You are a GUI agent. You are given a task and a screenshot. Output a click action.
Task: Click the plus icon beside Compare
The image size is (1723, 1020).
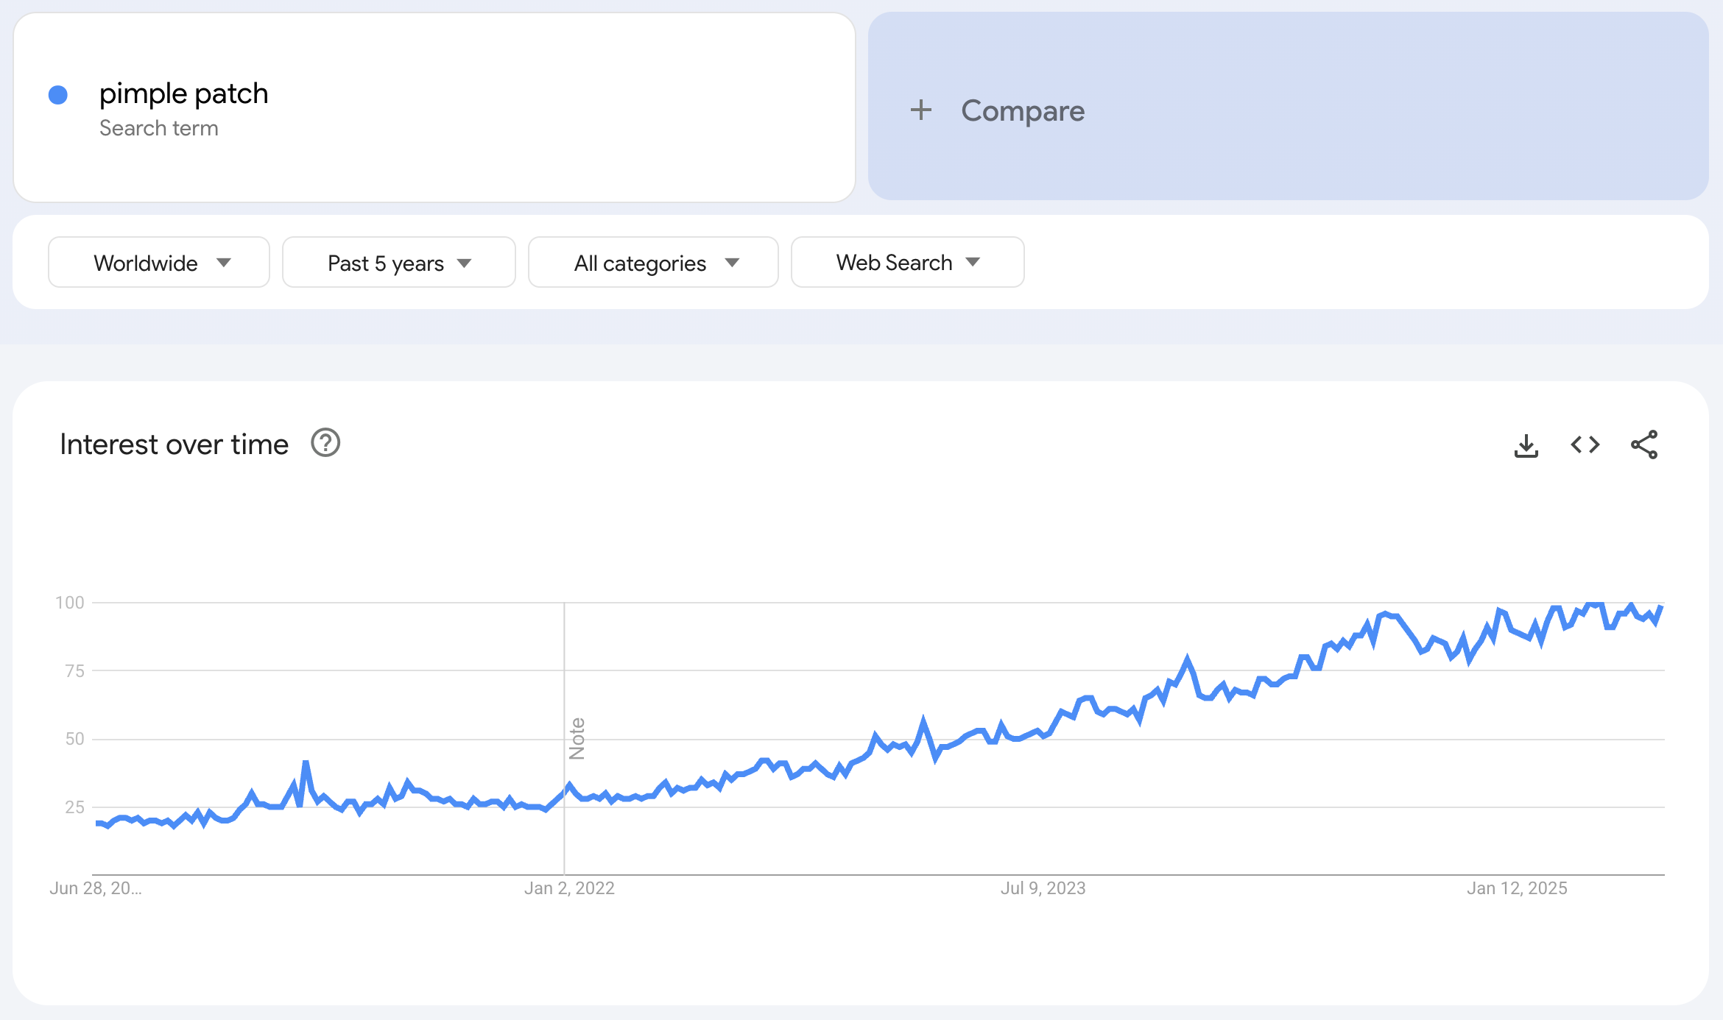tap(921, 110)
